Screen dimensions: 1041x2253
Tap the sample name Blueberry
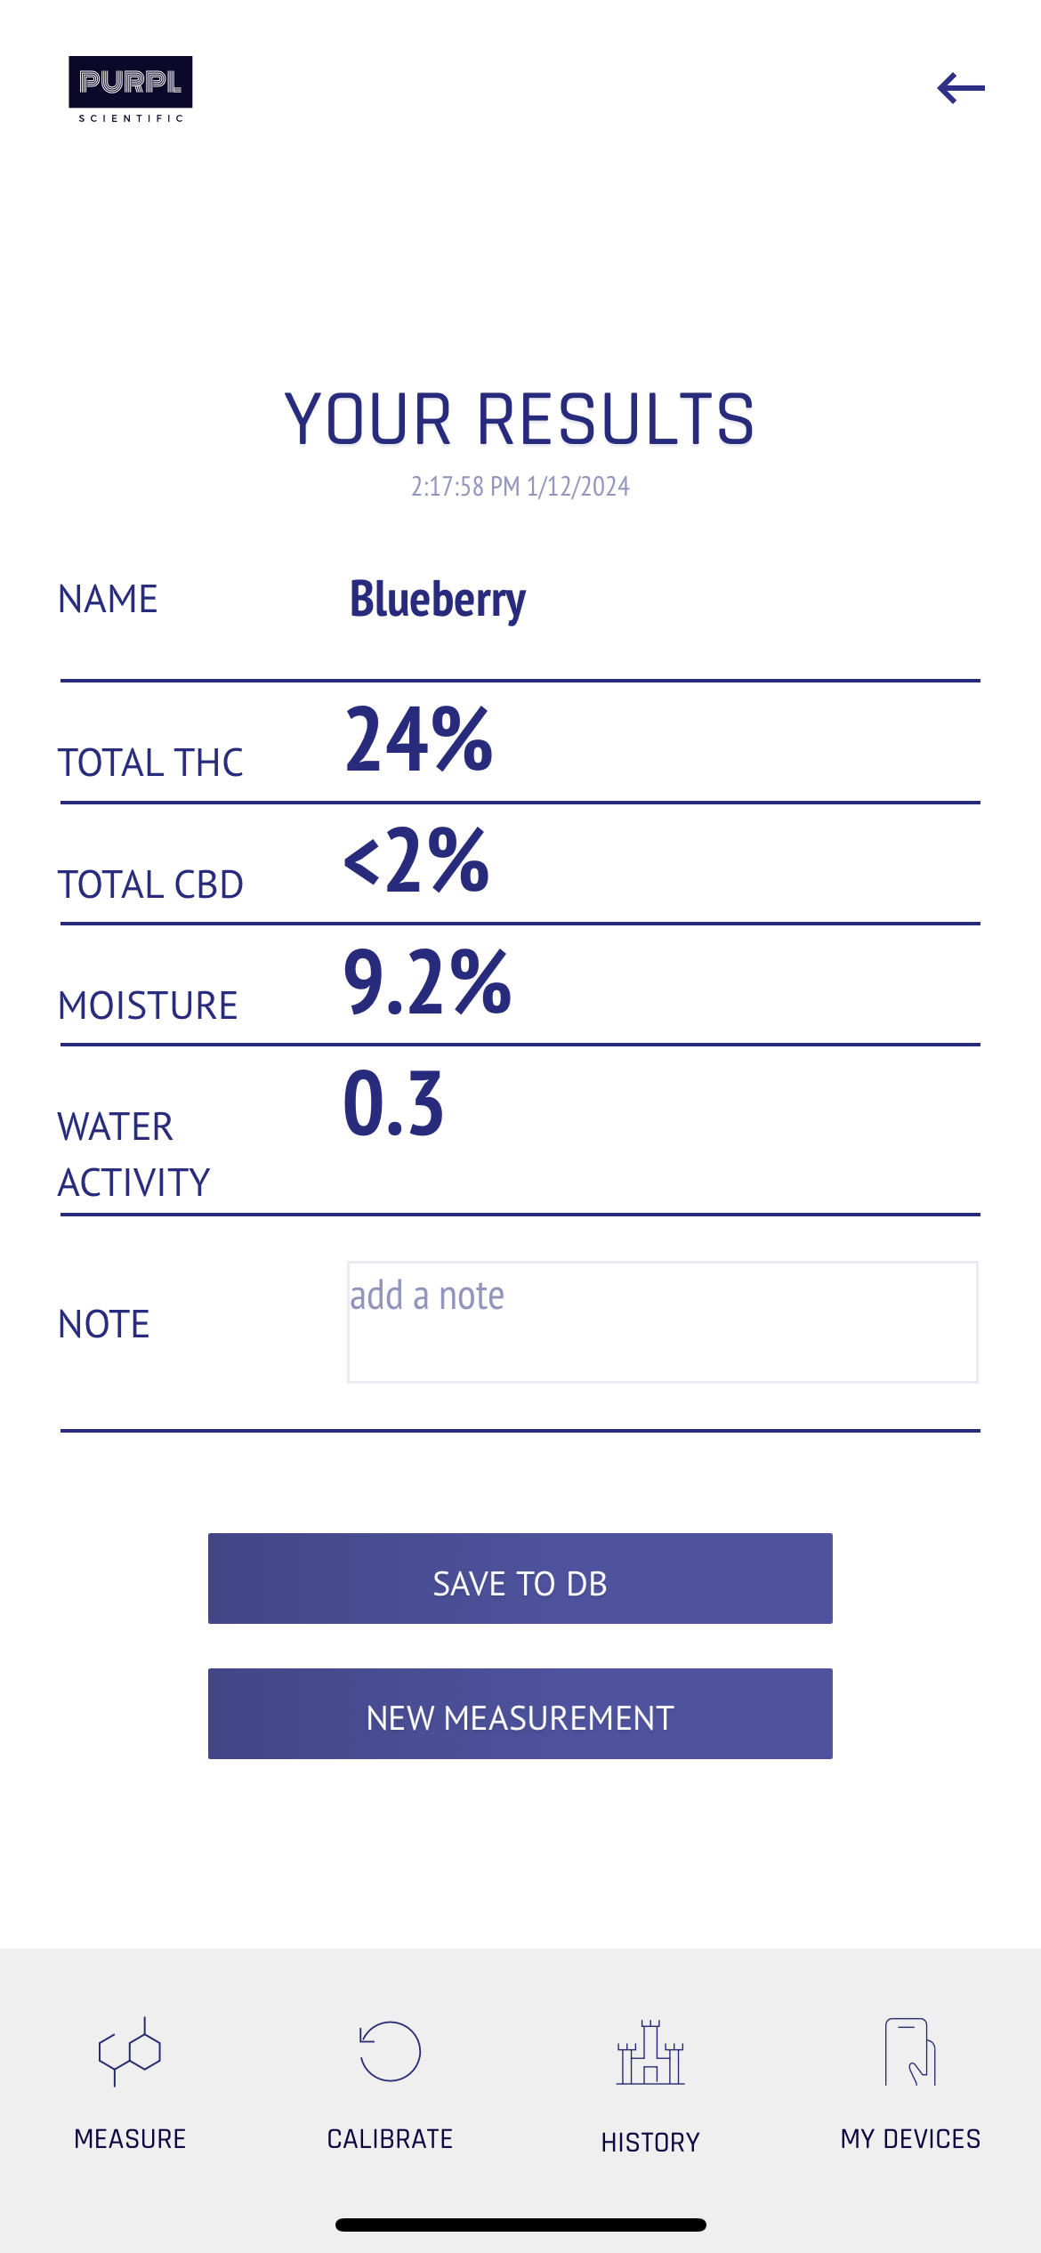coord(437,599)
